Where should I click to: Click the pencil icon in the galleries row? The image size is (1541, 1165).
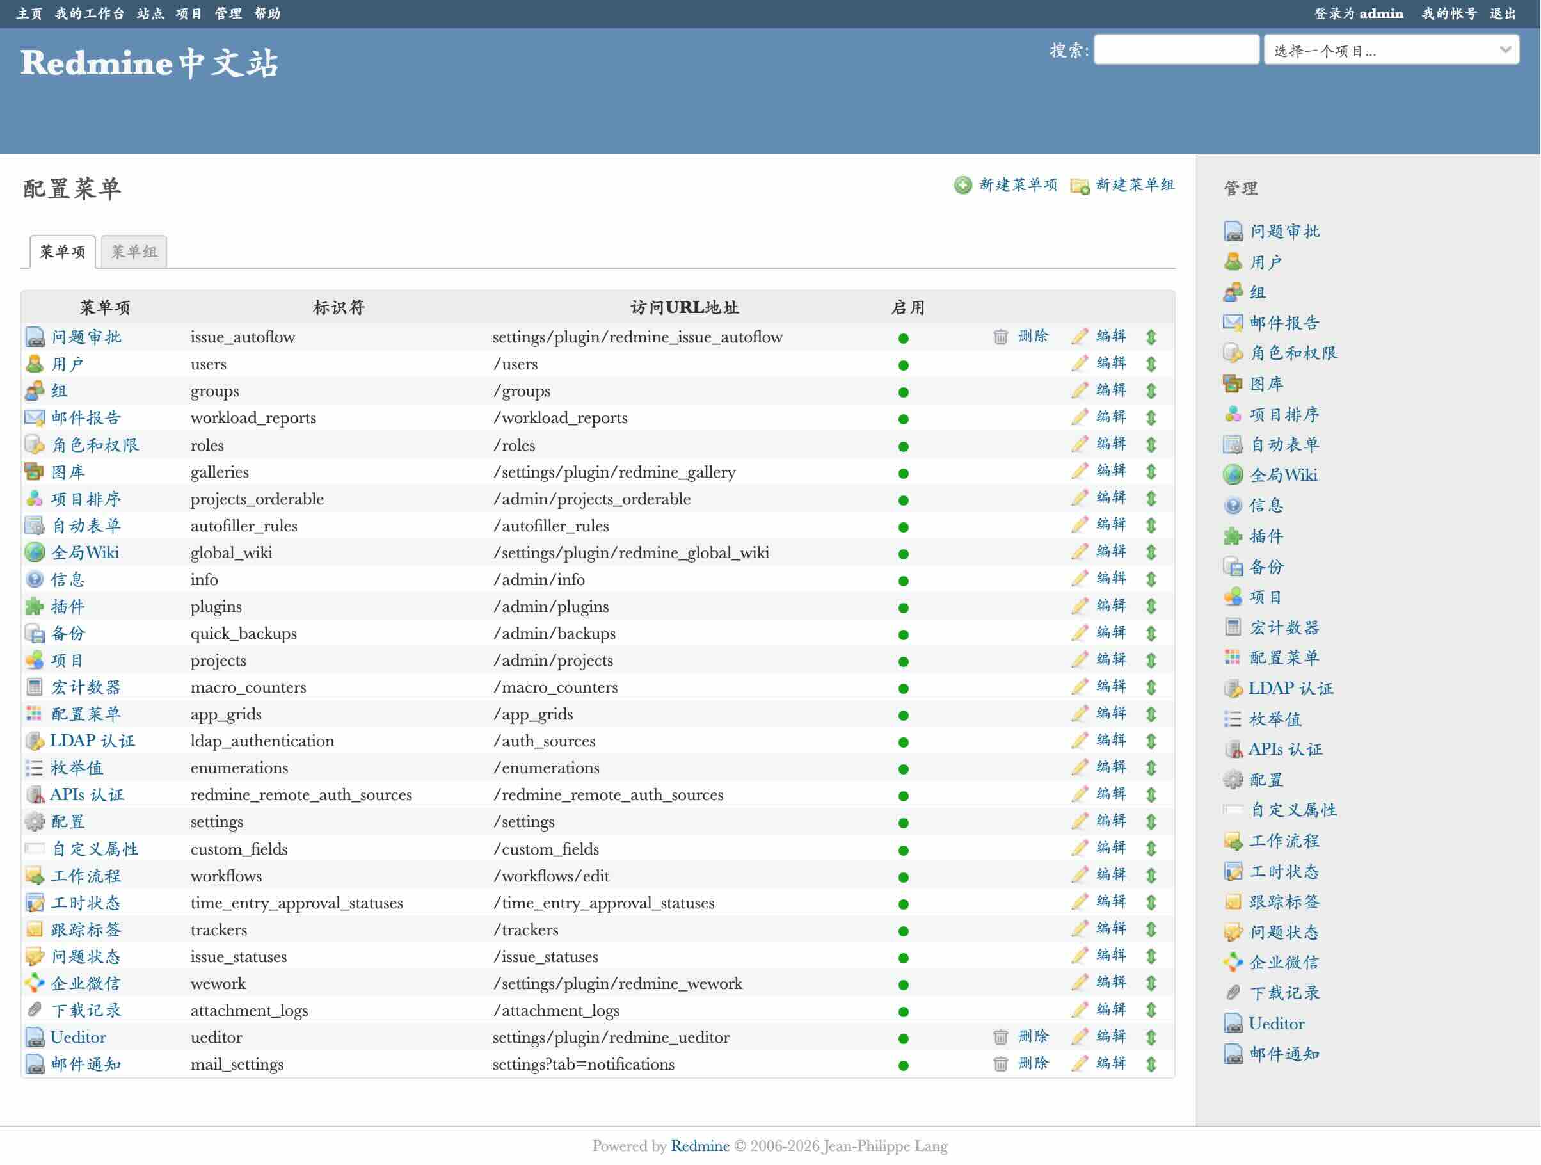[x=1079, y=472]
